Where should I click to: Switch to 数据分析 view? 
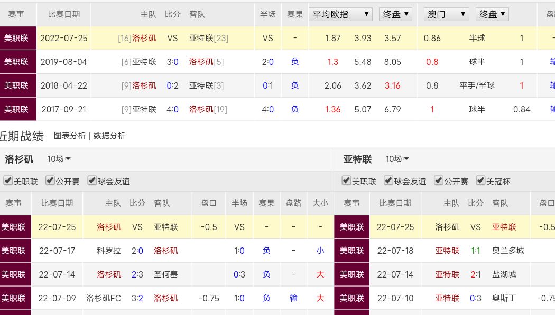(109, 136)
